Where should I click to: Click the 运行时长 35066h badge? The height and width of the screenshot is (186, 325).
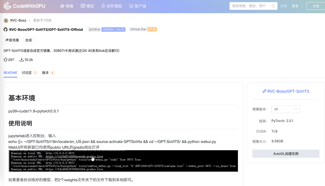101,30
